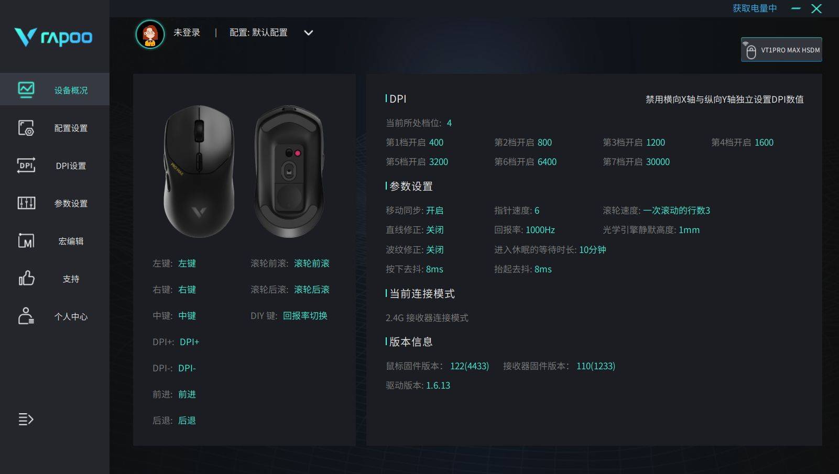
Task: Click the user avatar picture
Action: click(150, 34)
